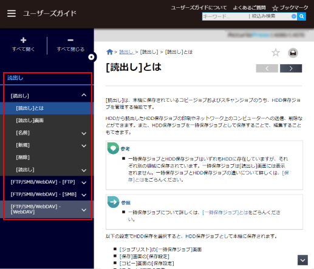
Task: Go to next page arrow button
Action: (x=291, y=68)
